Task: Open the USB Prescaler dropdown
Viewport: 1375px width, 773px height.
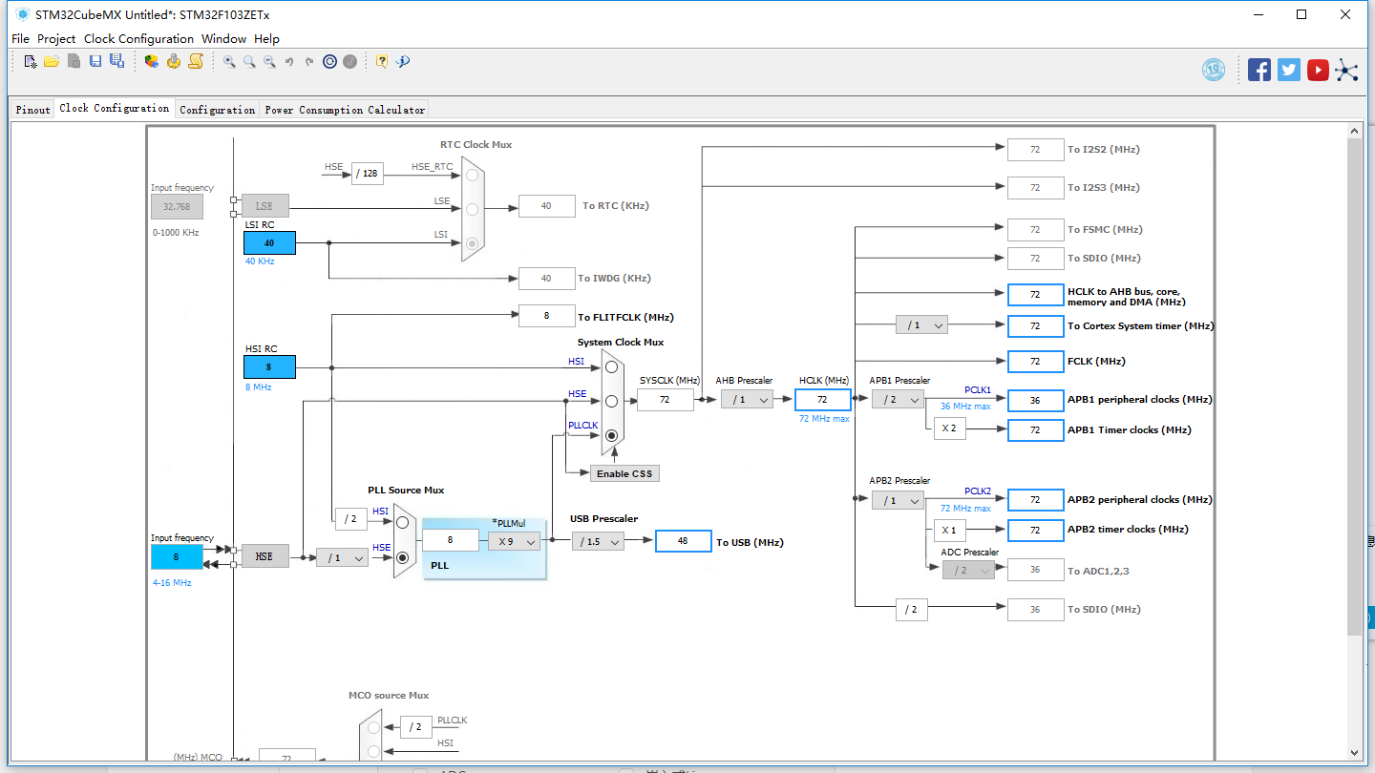Action: (x=598, y=541)
